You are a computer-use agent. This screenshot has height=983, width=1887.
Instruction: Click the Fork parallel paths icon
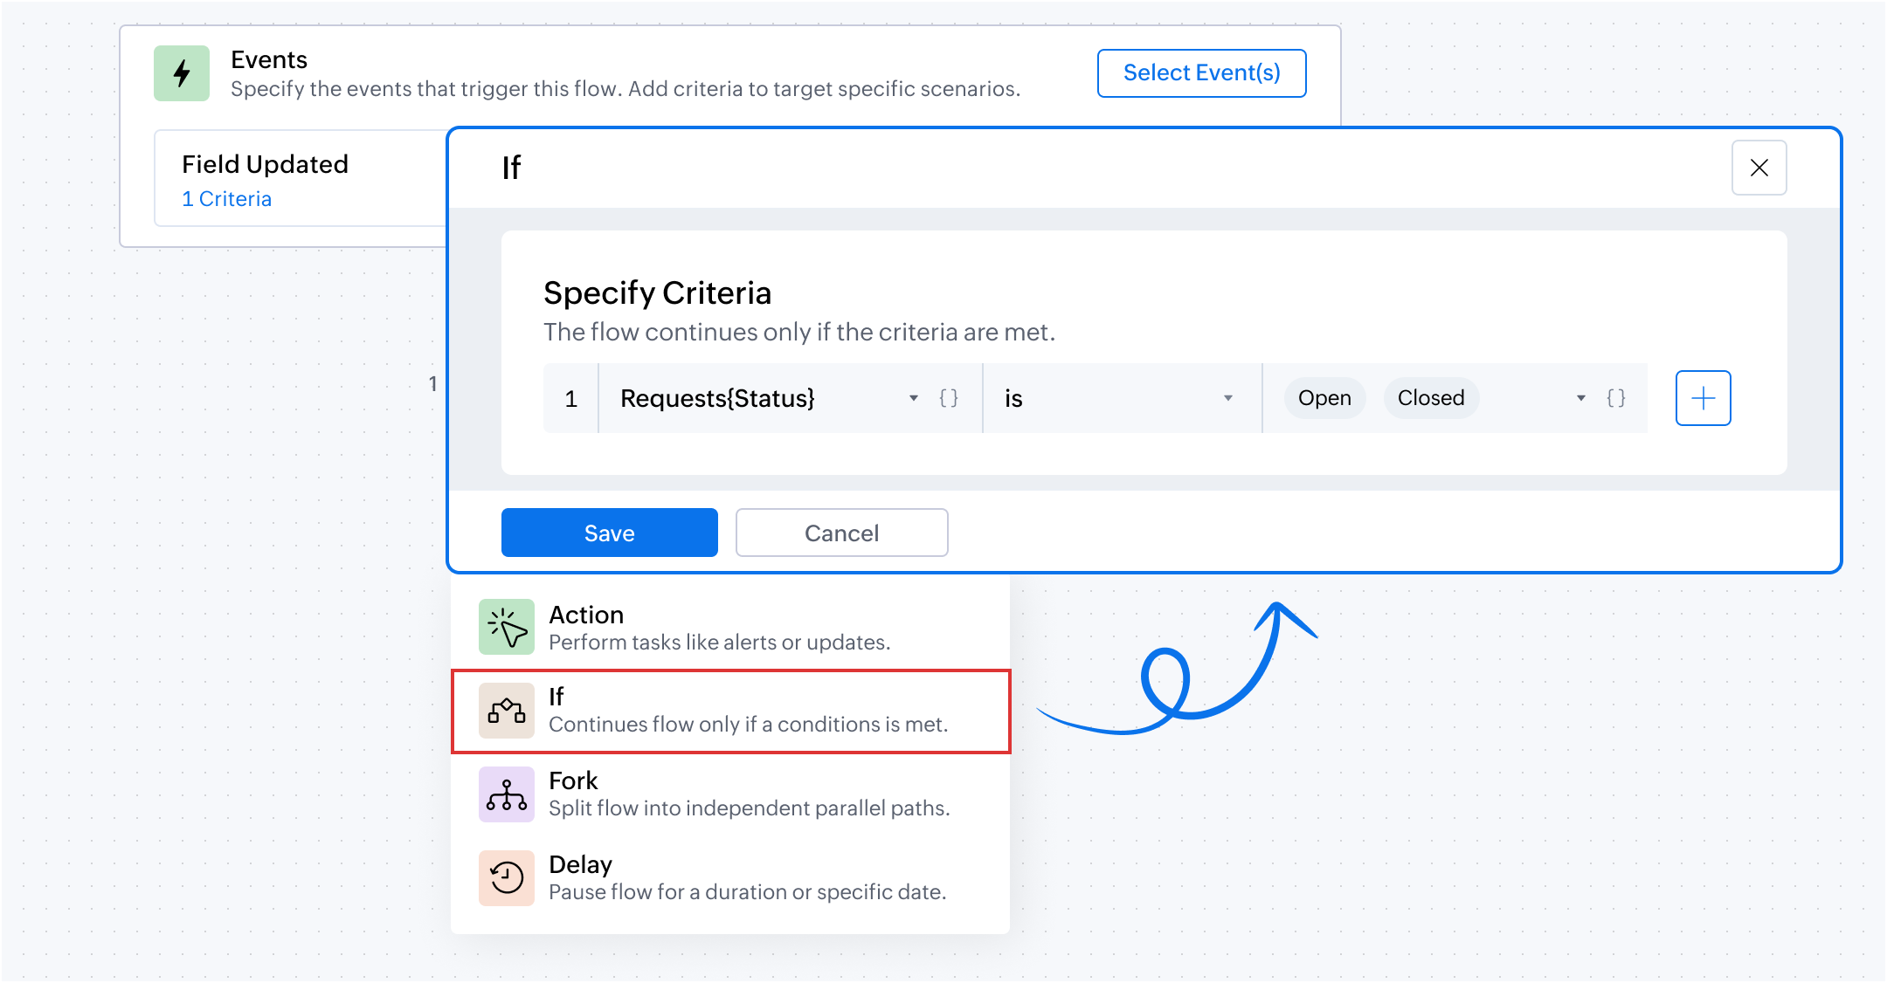507,794
